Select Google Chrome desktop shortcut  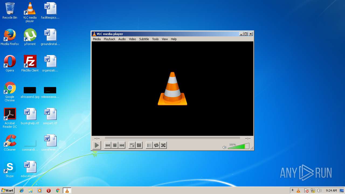pos(10,92)
